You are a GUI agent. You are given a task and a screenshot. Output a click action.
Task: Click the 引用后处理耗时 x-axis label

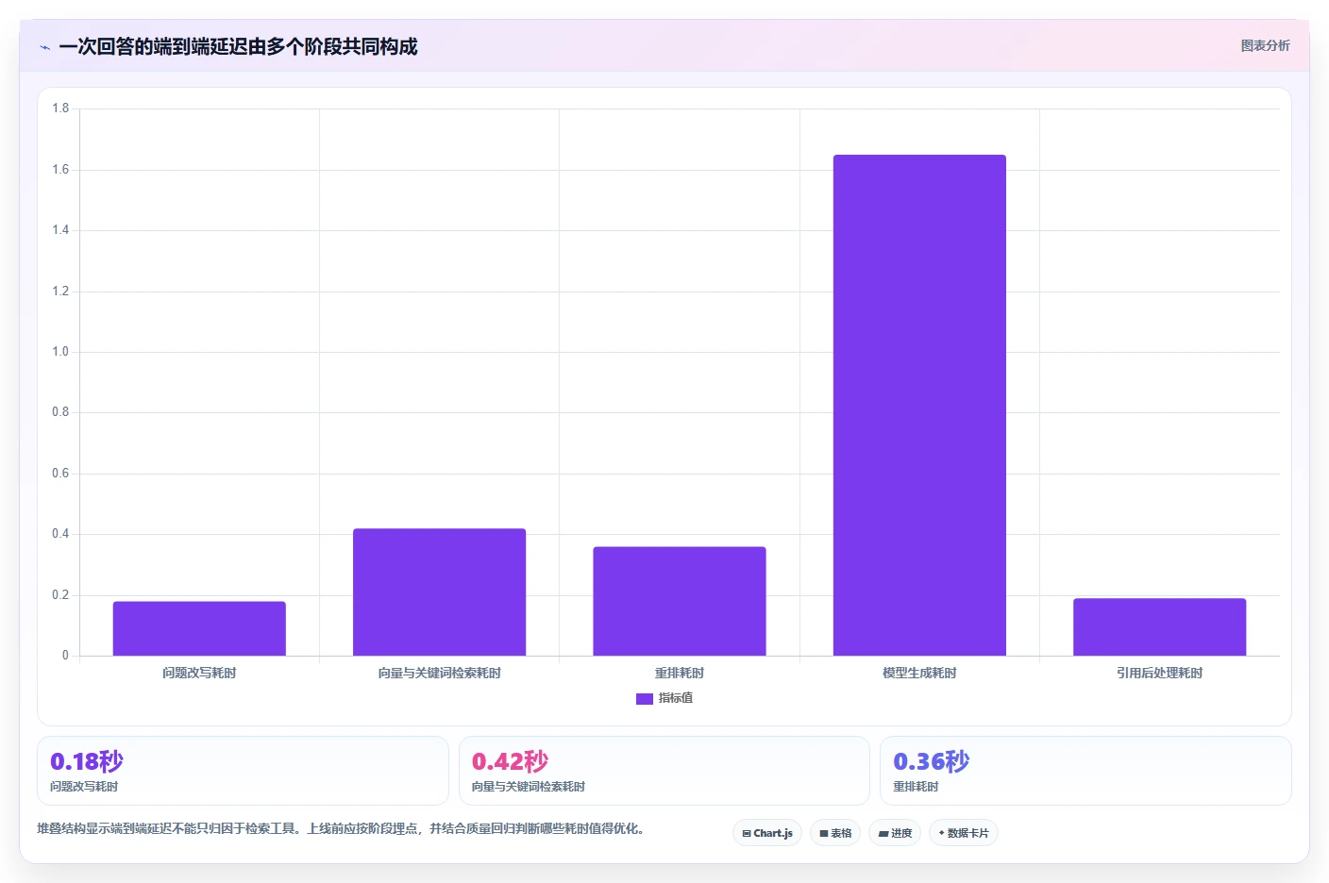click(x=1159, y=673)
